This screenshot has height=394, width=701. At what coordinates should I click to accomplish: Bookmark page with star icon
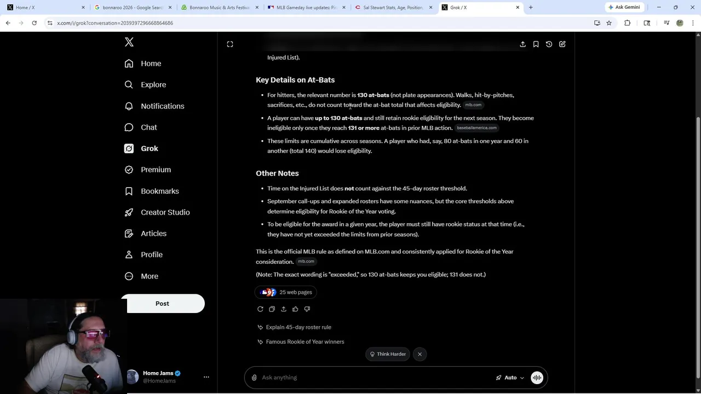[609, 23]
